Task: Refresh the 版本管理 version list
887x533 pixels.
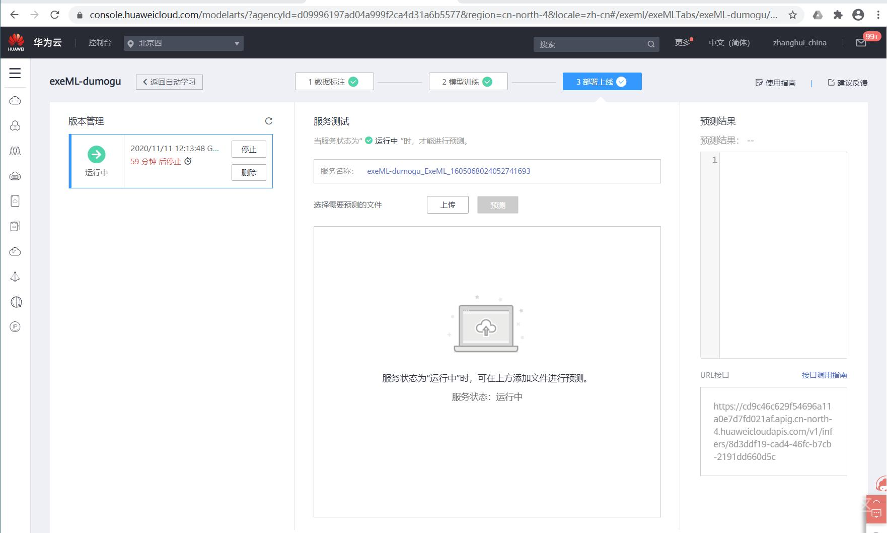Action: click(269, 121)
